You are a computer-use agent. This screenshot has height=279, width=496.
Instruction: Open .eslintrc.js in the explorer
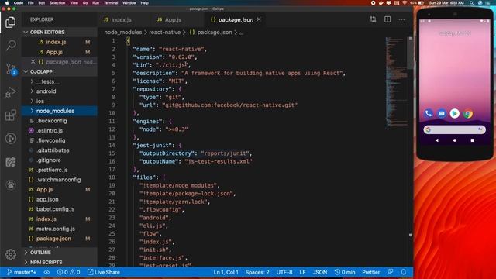click(60, 130)
